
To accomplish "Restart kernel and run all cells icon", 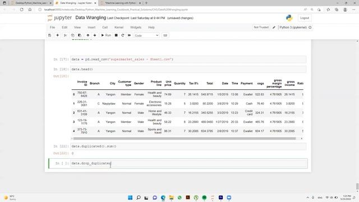I will pyautogui.click(x=130, y=35).
